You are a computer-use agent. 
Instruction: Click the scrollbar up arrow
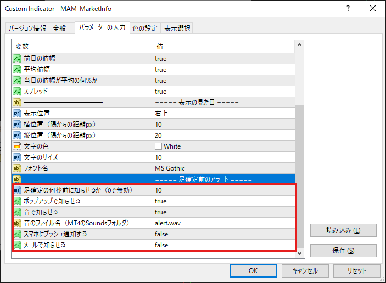[300, 45]
